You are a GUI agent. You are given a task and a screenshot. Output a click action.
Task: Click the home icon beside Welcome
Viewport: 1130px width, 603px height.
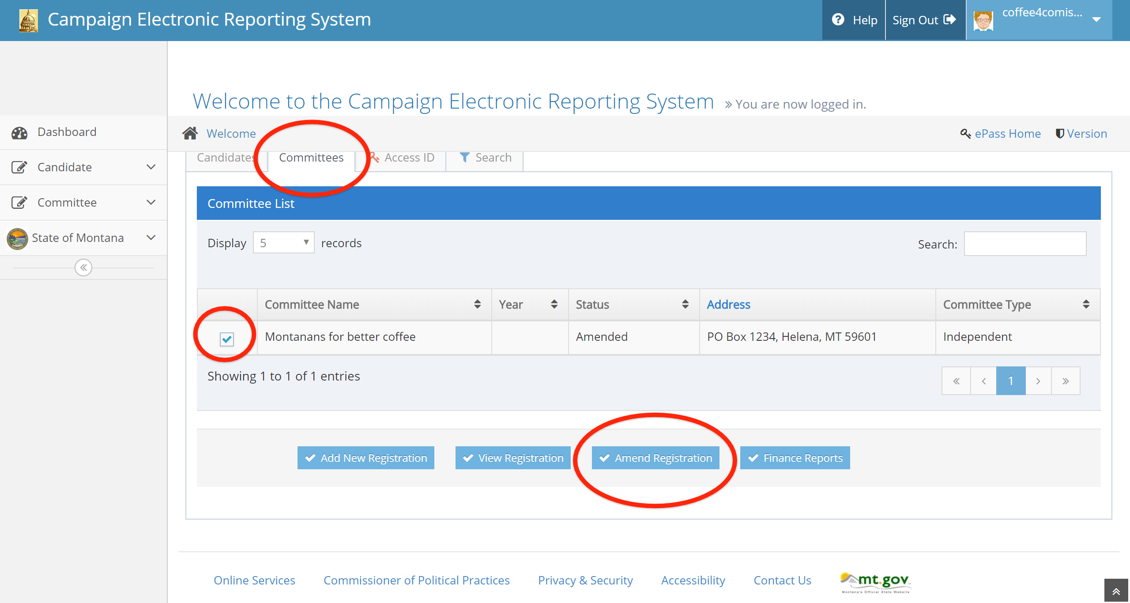pyautogui.click(x=190, y=133)
